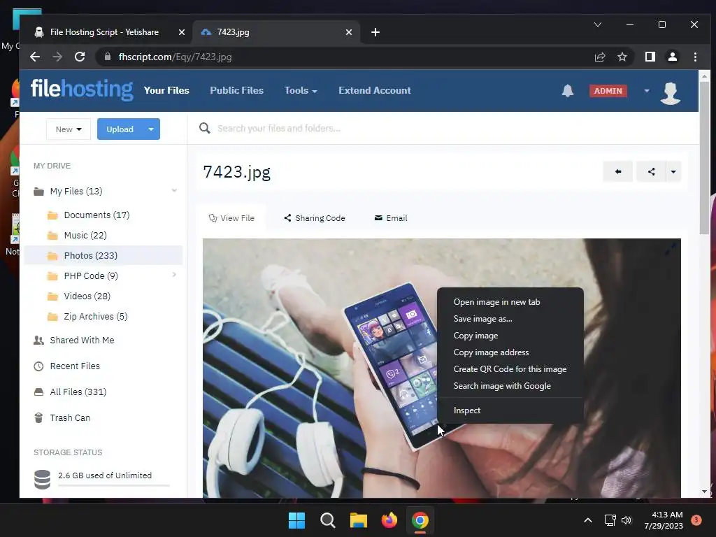
Task: Bookmark this page with the star icon
Action: tap(622, 57)
